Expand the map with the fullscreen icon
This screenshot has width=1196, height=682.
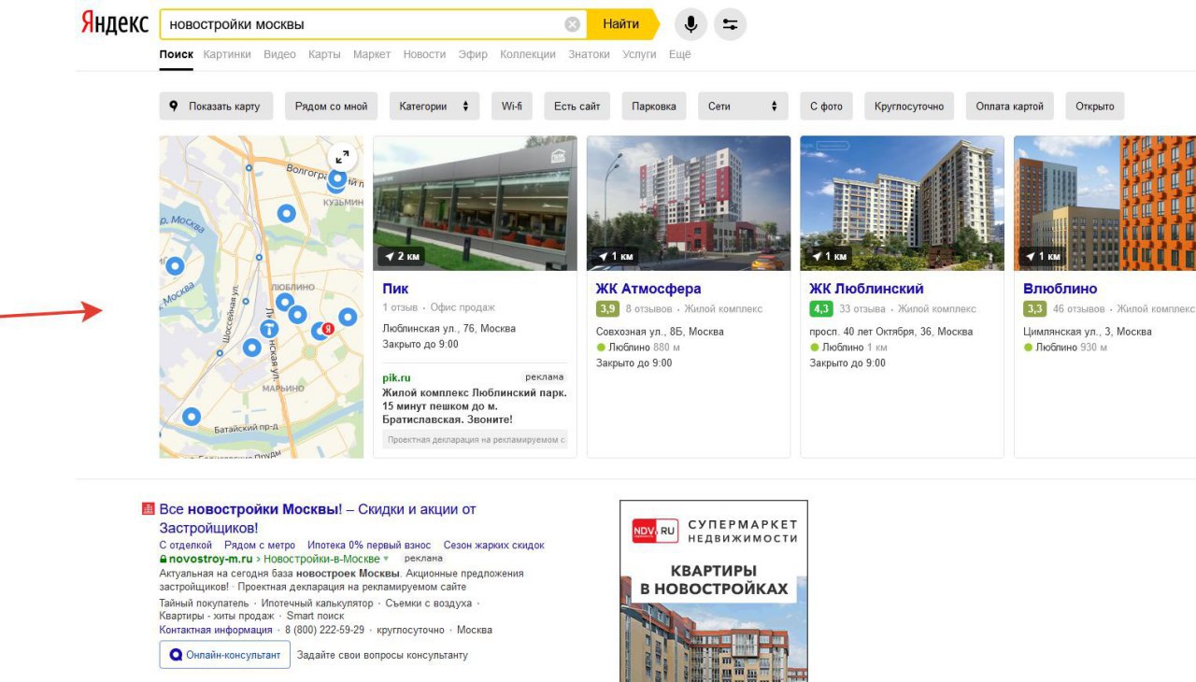tap(342, 157)
